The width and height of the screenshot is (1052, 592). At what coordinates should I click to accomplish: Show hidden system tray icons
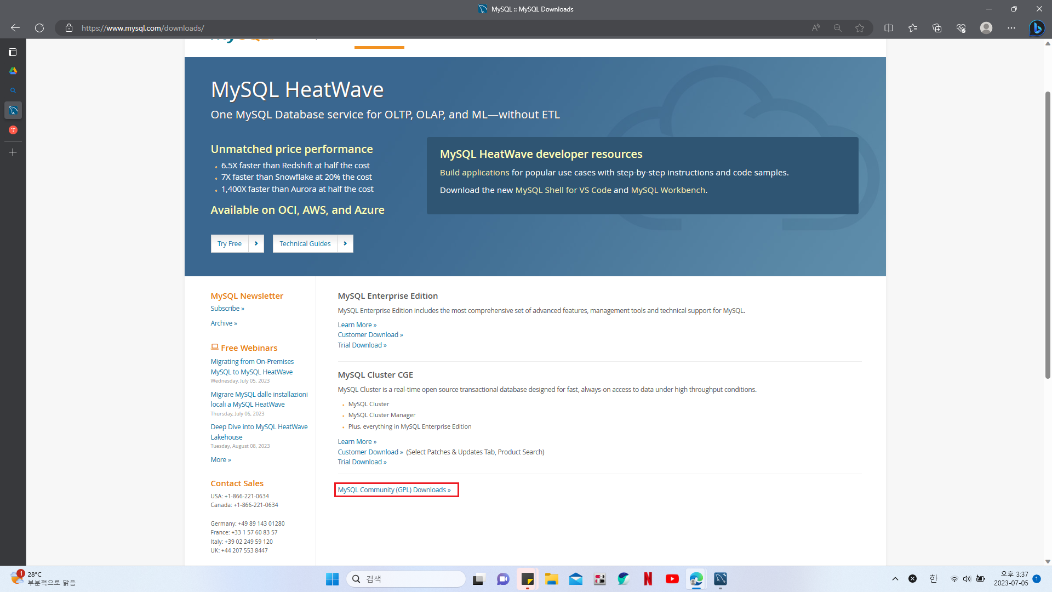tap(895, 579)
